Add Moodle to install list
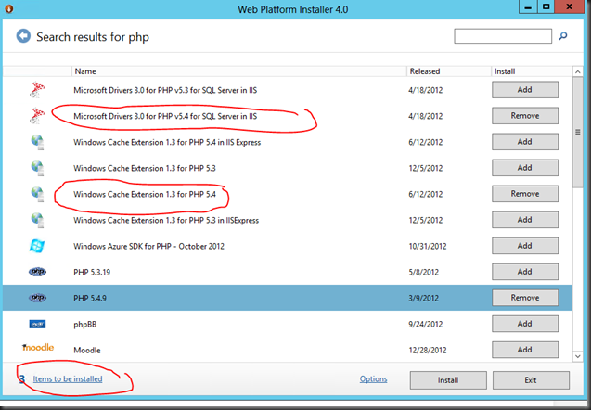Viewport: 591px width, 410px height. coord(525,350)
